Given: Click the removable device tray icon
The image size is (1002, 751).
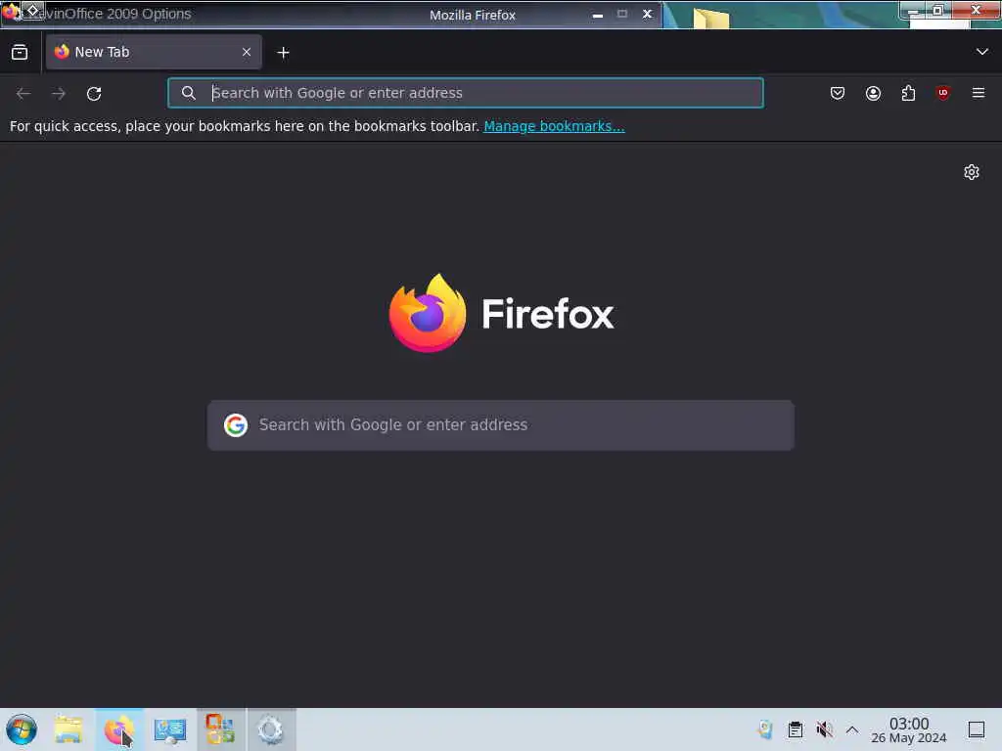Looking at the screenshot, I should (765, 729).
